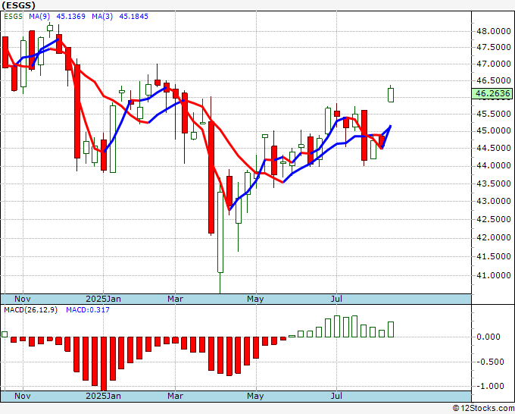Screen dimensions: 515x414
Task: Click the Jul label on MACD axis
Action: click(x=336, y=396)
